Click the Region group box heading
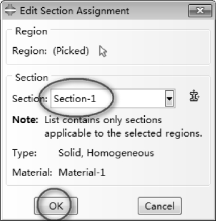The height and width of the screenshot is (221, 216). 31,31
